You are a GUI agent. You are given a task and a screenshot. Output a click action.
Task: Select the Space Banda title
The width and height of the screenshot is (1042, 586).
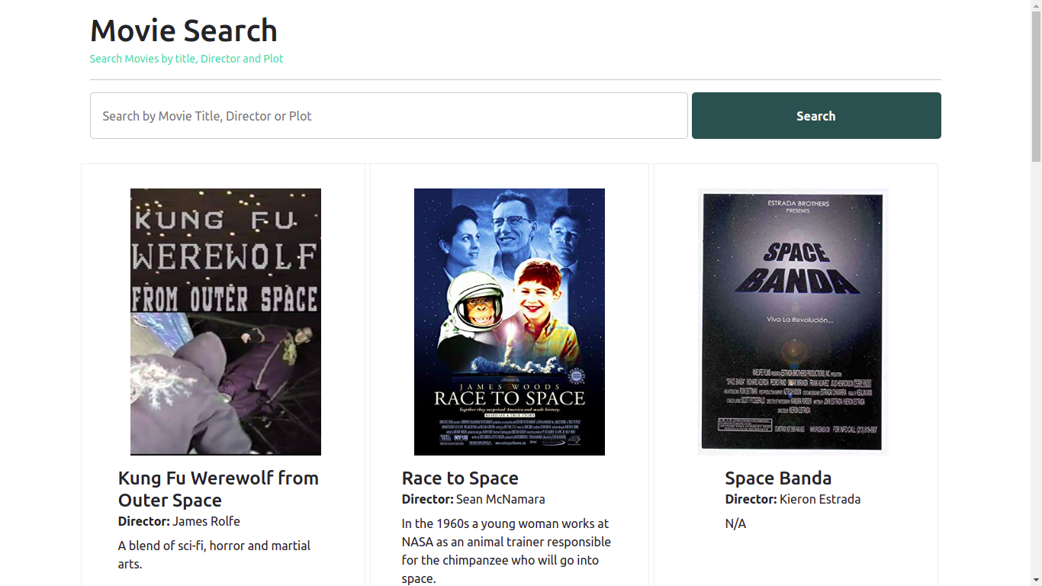778,478
